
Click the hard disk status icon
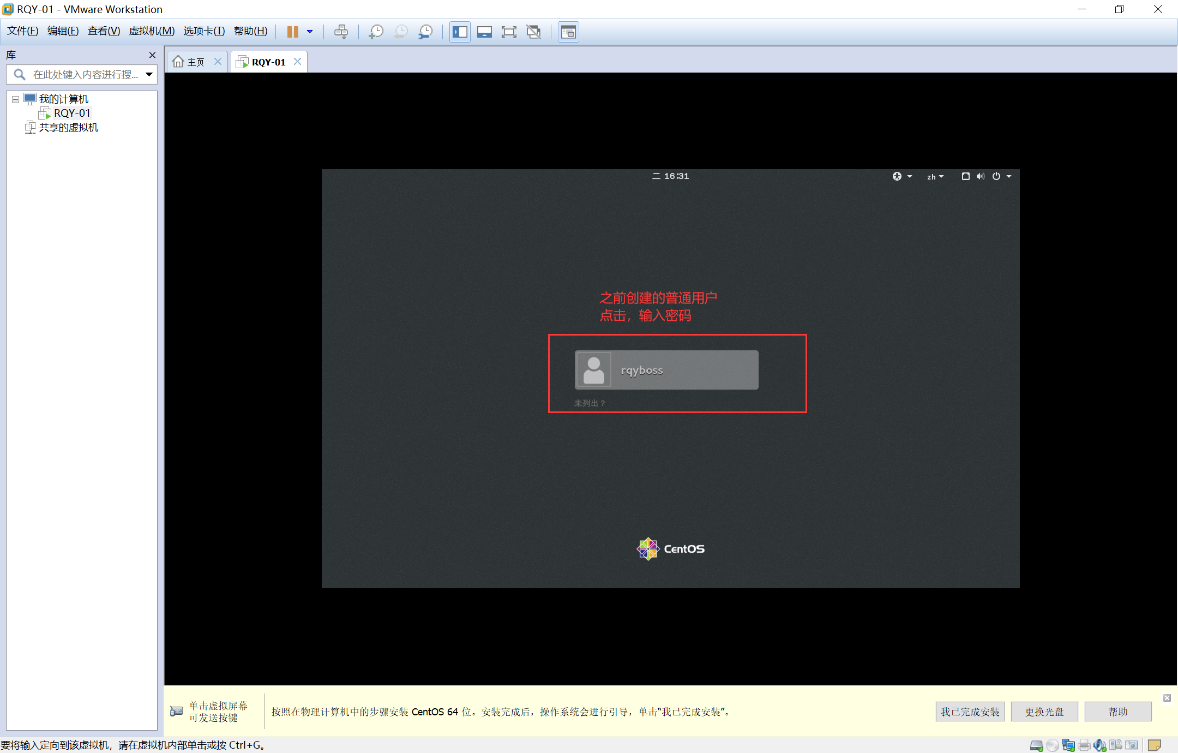(1036, 745)
